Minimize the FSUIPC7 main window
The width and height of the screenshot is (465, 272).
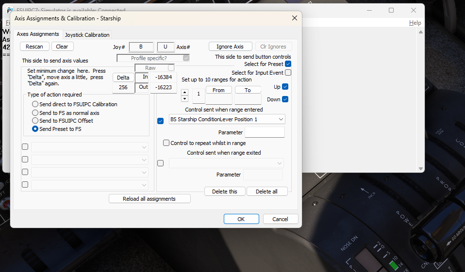coord(369,10)
